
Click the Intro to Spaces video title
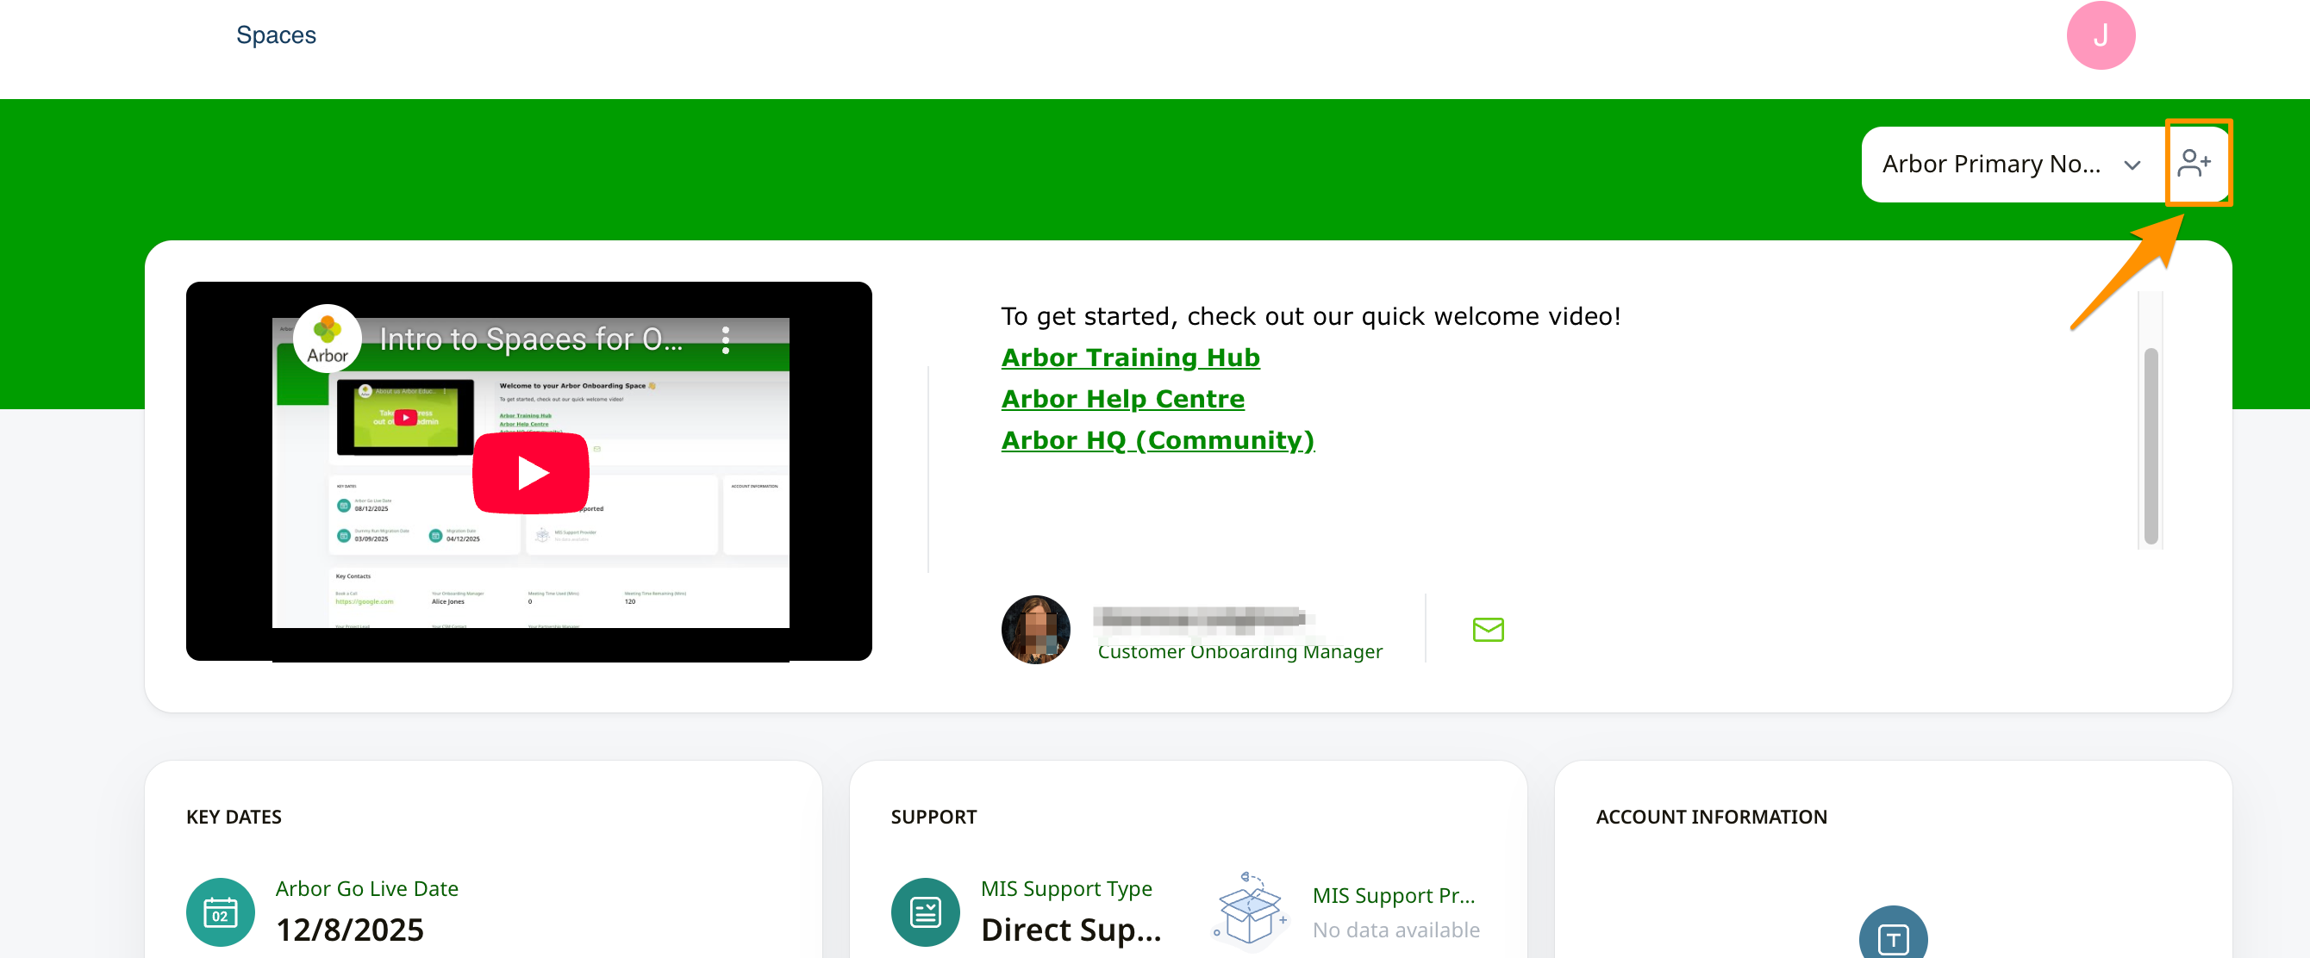tap(531, 339)
